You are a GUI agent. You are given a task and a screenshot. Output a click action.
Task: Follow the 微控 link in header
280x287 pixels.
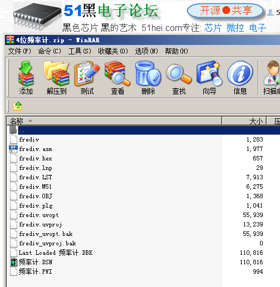click(235, 28)
